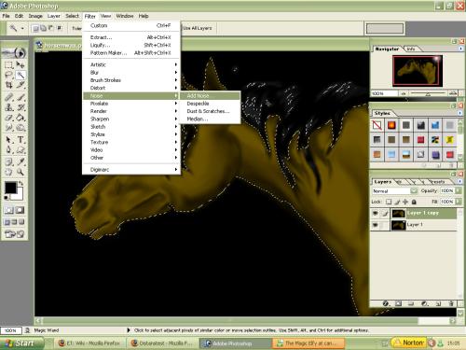This screenshot has width=466, height=350.
Task: Toggle lock all padlock option
Action: (414, 202)
